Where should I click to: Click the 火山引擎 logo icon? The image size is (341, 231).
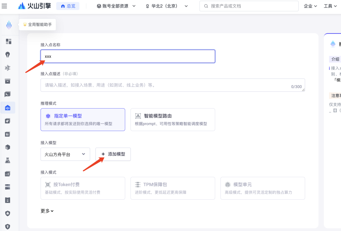[x=21, y=5]
